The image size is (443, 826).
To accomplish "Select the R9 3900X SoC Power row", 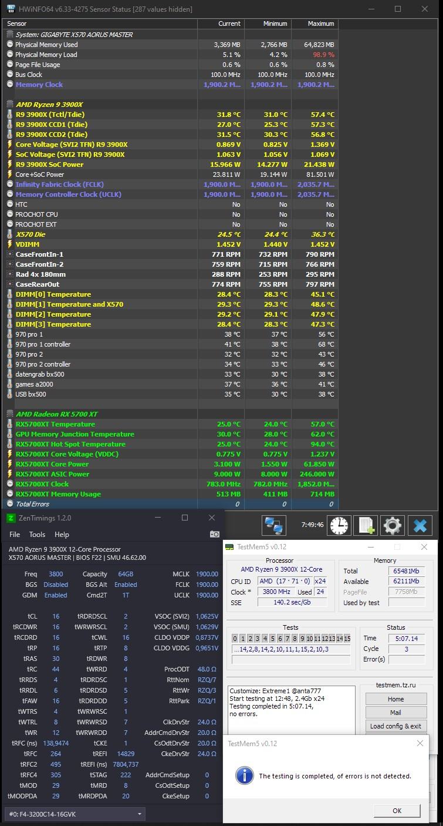I will [x=170, y=164].
